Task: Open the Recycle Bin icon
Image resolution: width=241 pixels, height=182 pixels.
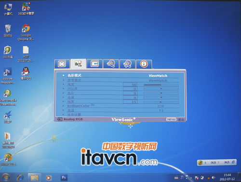Action: point(8,31)
